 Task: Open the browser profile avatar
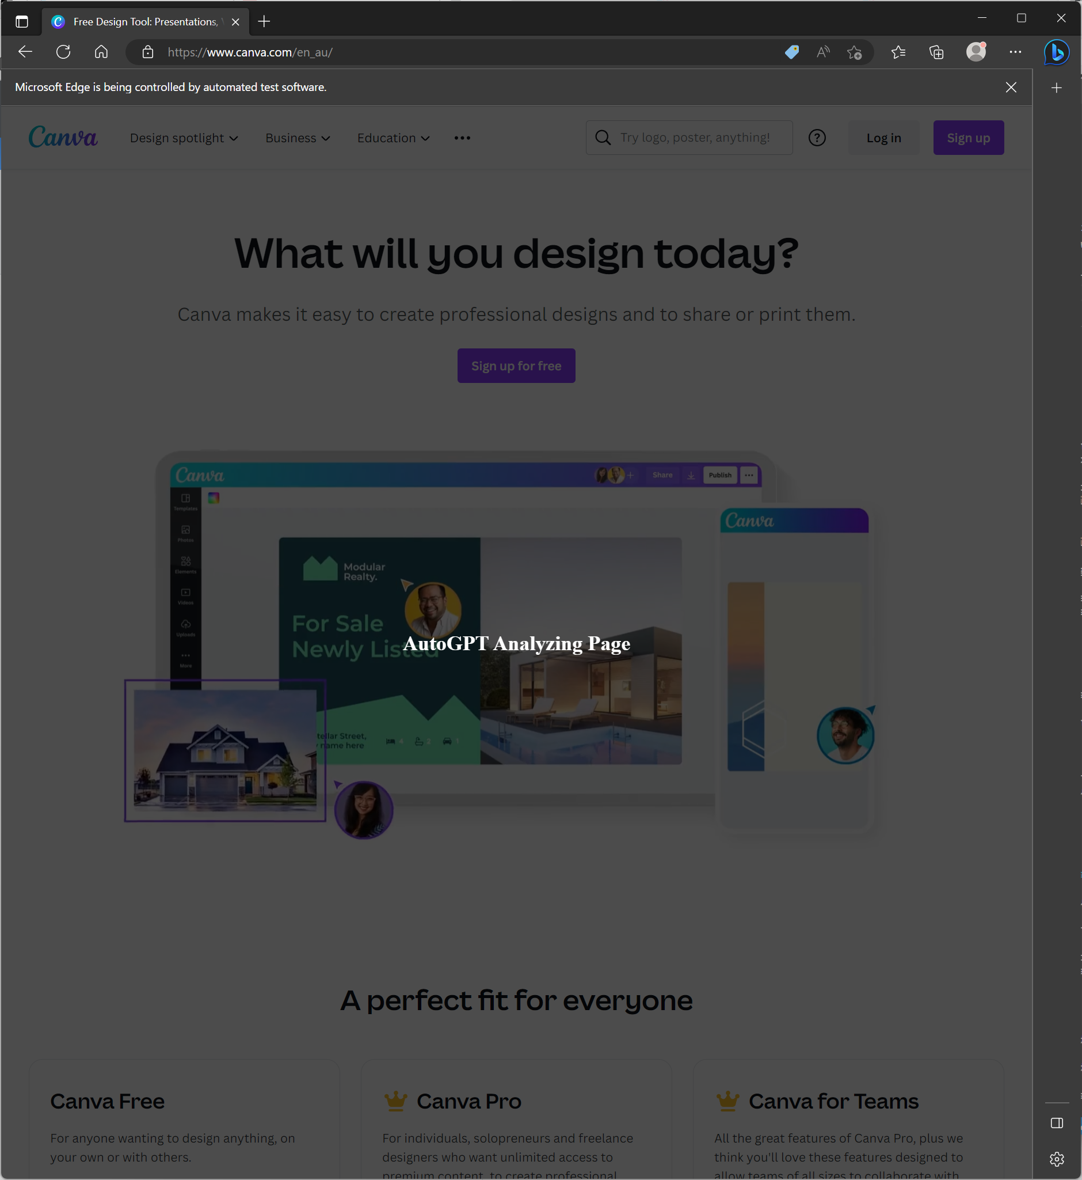(976, 52)
